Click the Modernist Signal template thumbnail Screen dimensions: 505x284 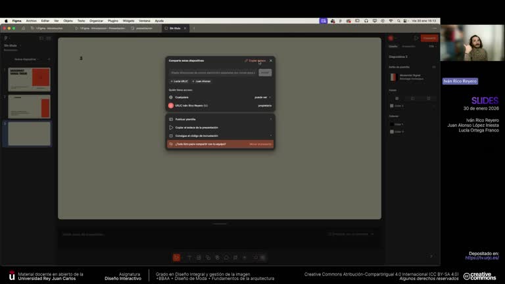tap(393, 78)
